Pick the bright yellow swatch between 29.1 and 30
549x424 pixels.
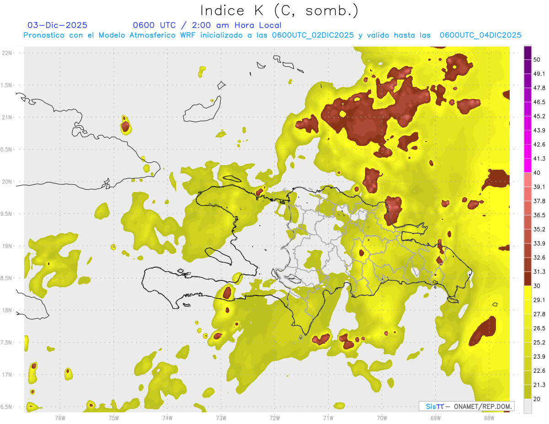click(x=527, y=293)
